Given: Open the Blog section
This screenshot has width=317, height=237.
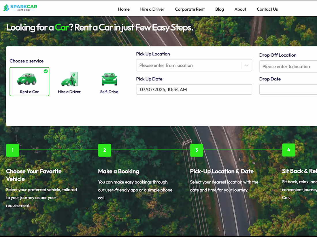Looking at the screenshot, I should (x=220, y=9).
